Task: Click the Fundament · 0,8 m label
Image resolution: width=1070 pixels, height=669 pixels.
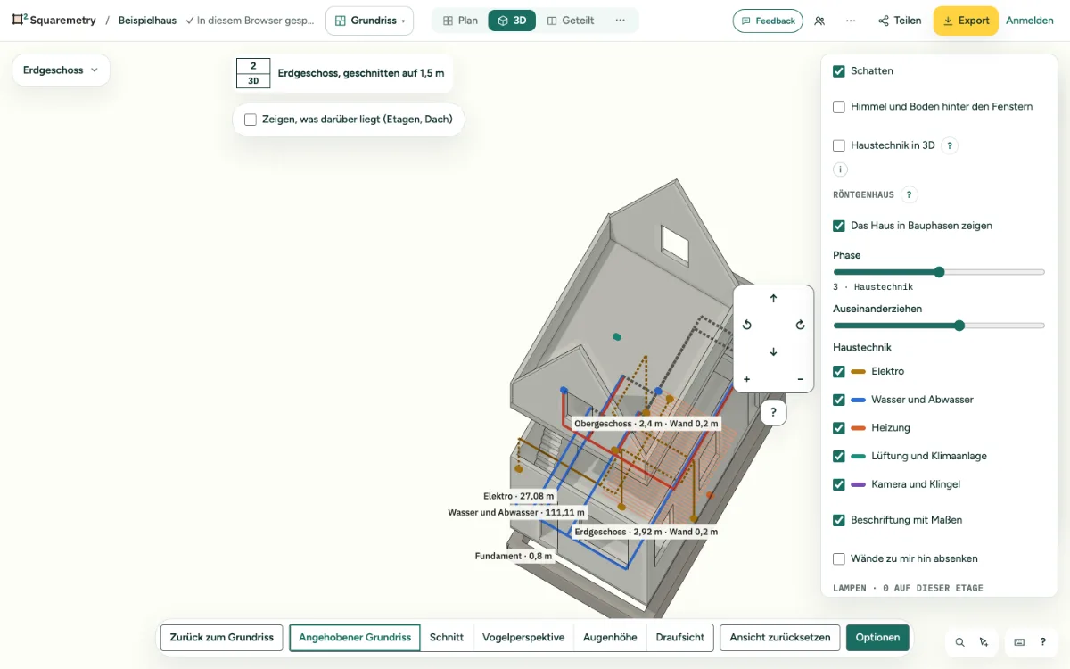Action: pyautogui.click(x=514, y=556)
